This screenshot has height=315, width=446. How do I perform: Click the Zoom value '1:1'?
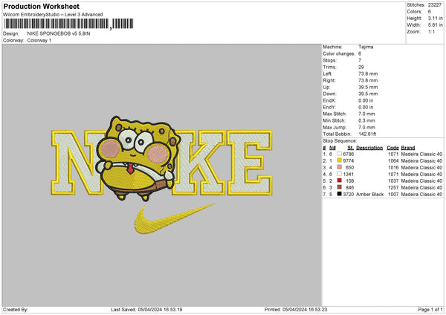[431, 32]
